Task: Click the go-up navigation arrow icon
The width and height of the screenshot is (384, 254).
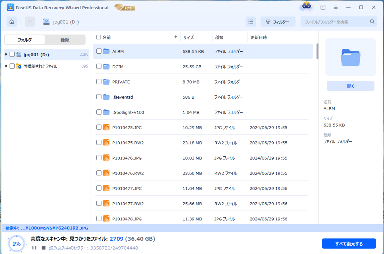Action: click(x=29, y=21)
